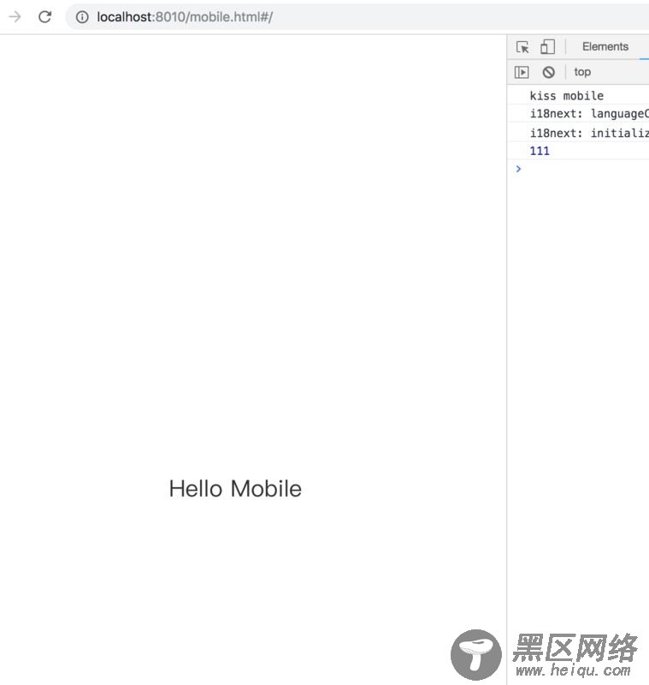
Task: Toggle the device toolbar icon
Action: (548, 47)
